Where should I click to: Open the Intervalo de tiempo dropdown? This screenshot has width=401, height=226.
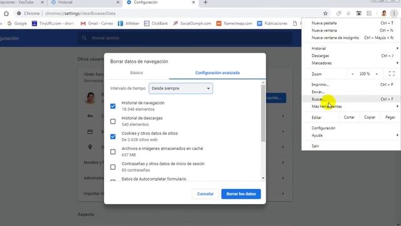click(x=181, y=89)
